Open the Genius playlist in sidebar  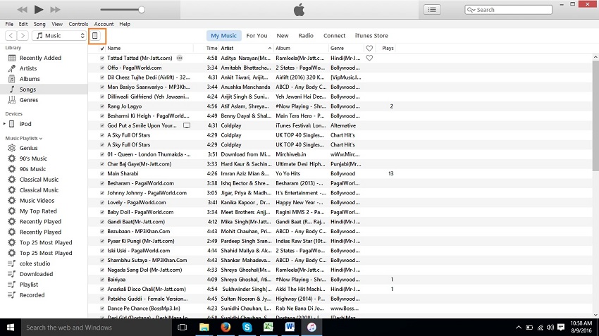pos(28,149)
